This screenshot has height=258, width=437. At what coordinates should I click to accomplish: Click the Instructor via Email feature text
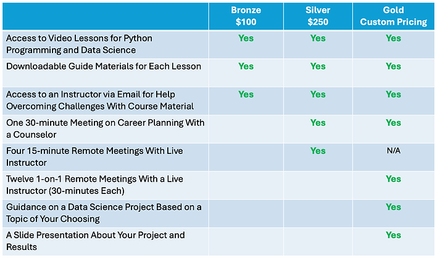99,100
